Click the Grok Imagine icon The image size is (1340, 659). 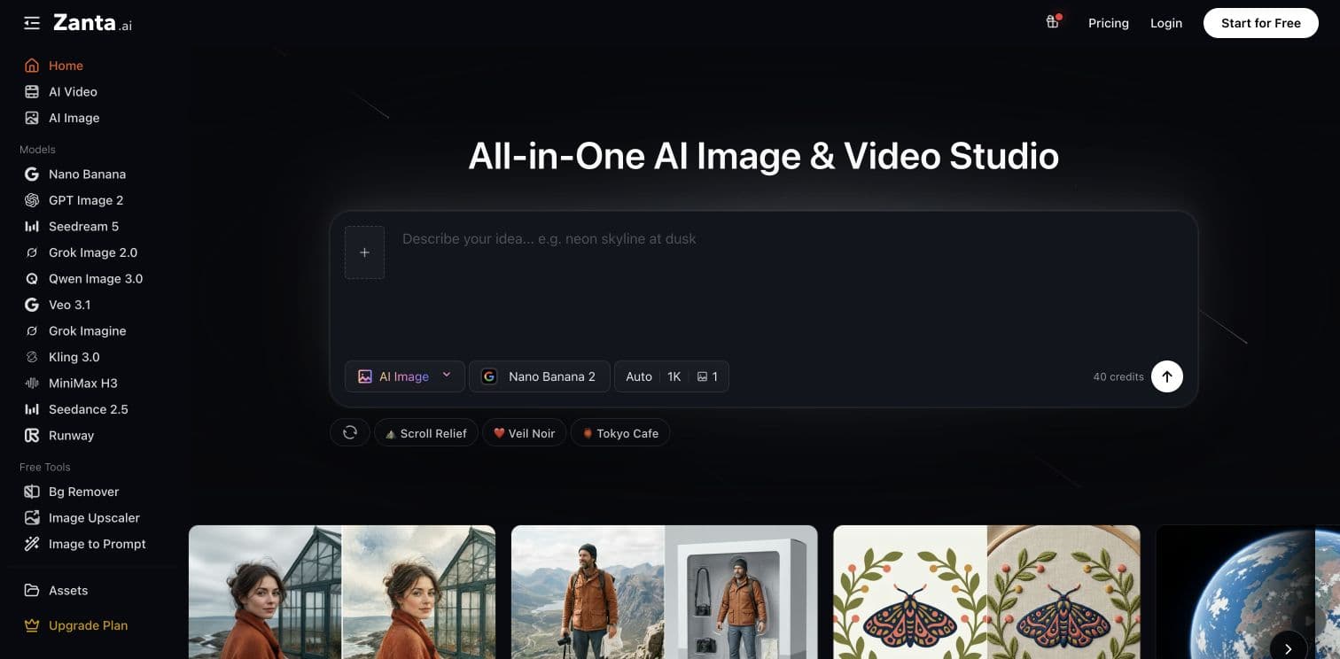32,331
